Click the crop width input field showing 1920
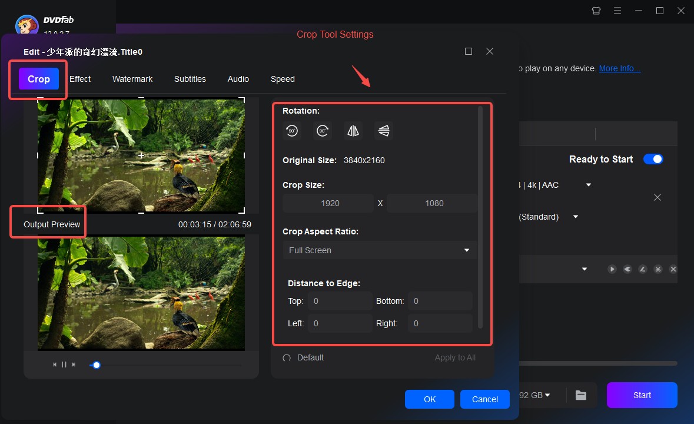This screenshot has height=424, width=694. pyautogui.click(x=328, y=203)
